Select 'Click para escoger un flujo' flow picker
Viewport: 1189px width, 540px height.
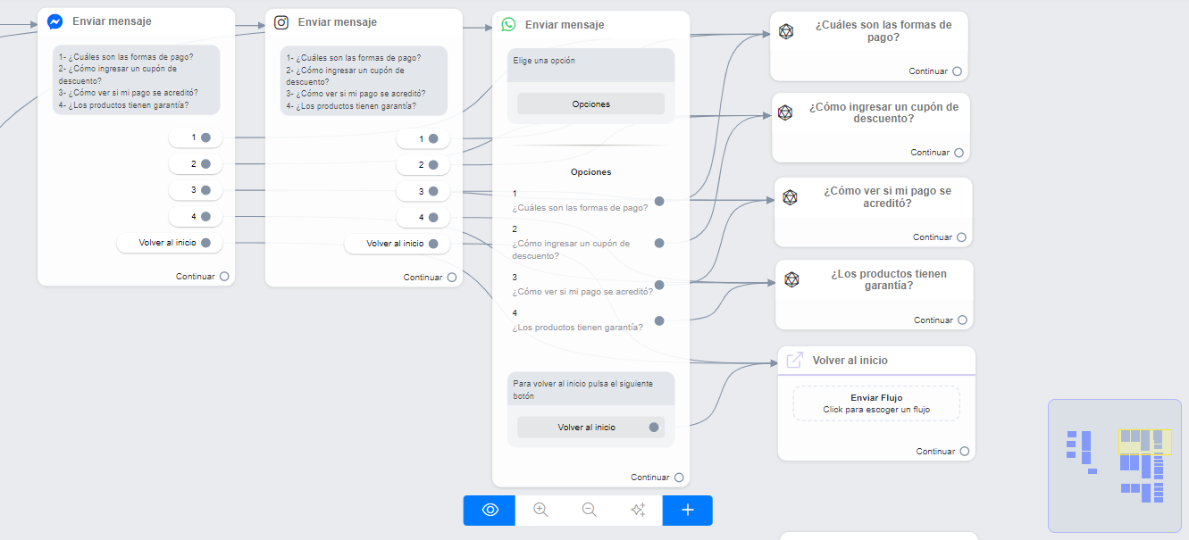875,403
